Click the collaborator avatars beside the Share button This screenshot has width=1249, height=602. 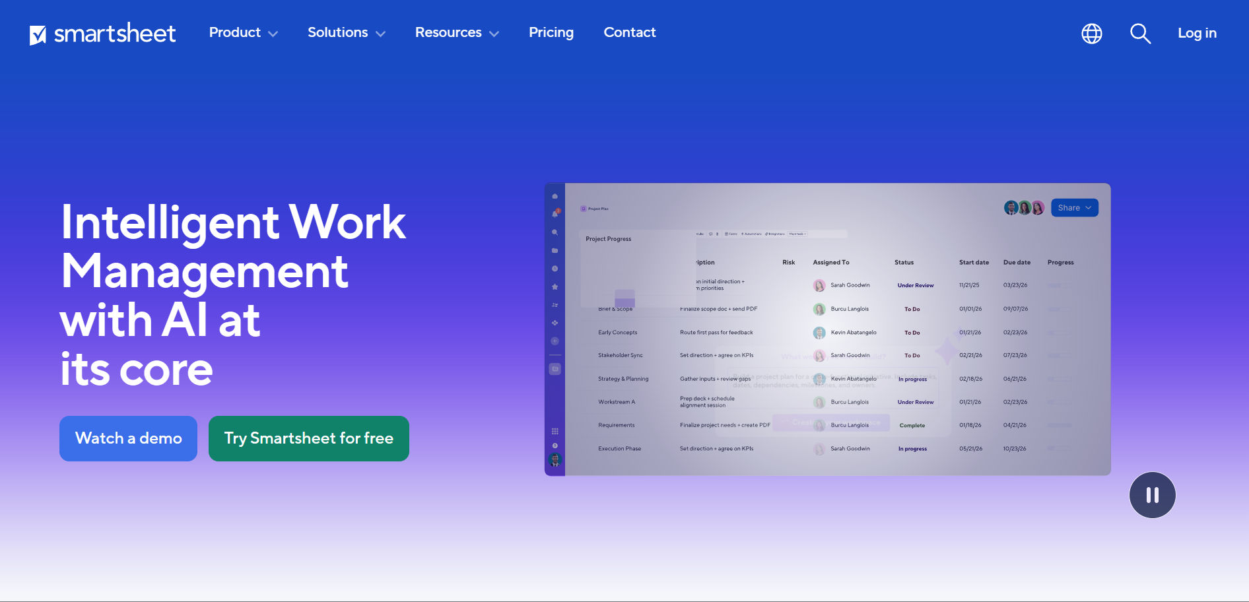1024,208
